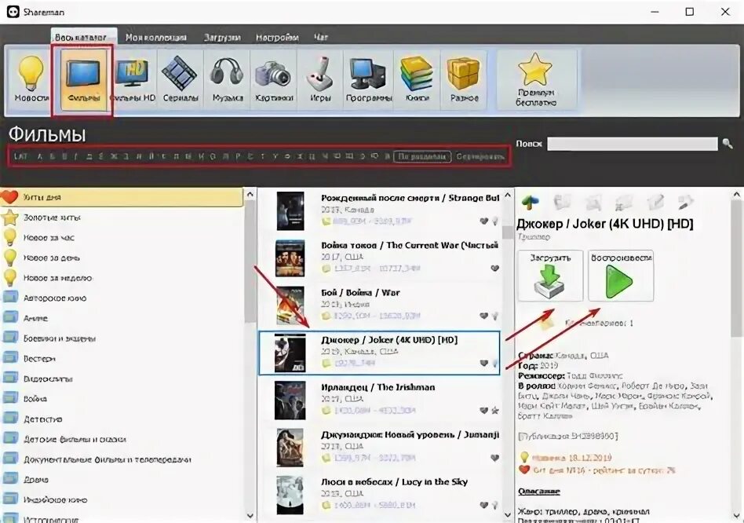Select Видеоклипы genre

click(x=48, y=379)
